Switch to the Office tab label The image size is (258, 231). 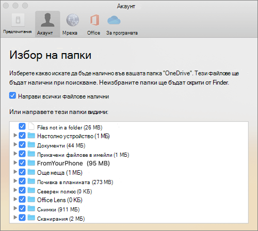(x=93, y=32)
